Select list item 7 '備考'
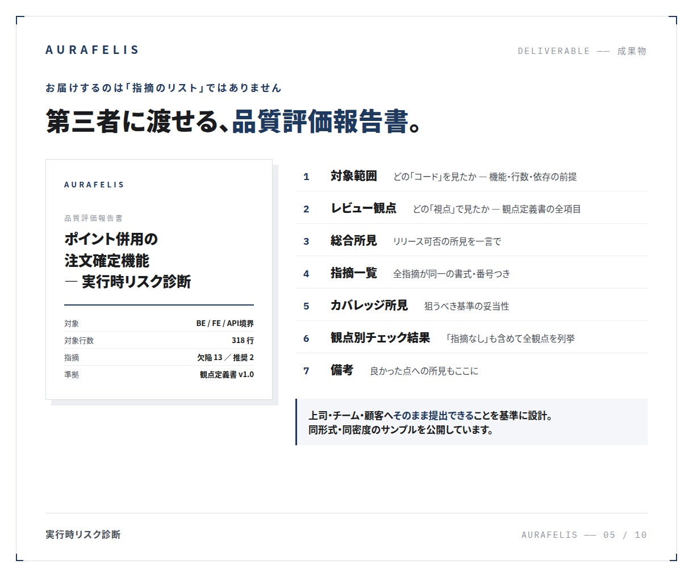Image resolution: width=693 pixels, height=577 pixels. (471, 370)
